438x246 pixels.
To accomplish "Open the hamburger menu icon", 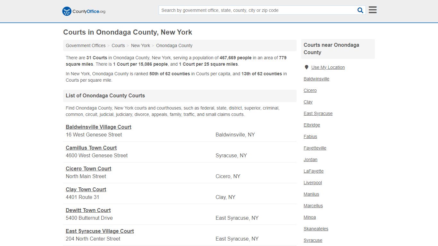I will point(373,10).
